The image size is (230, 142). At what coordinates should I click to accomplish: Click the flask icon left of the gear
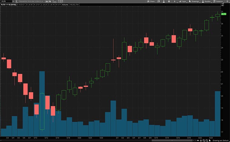[x=164, y=1]
